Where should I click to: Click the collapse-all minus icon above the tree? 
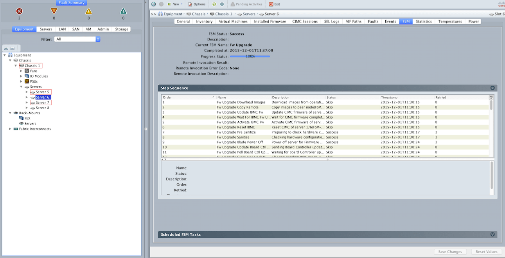coord(13,48)
